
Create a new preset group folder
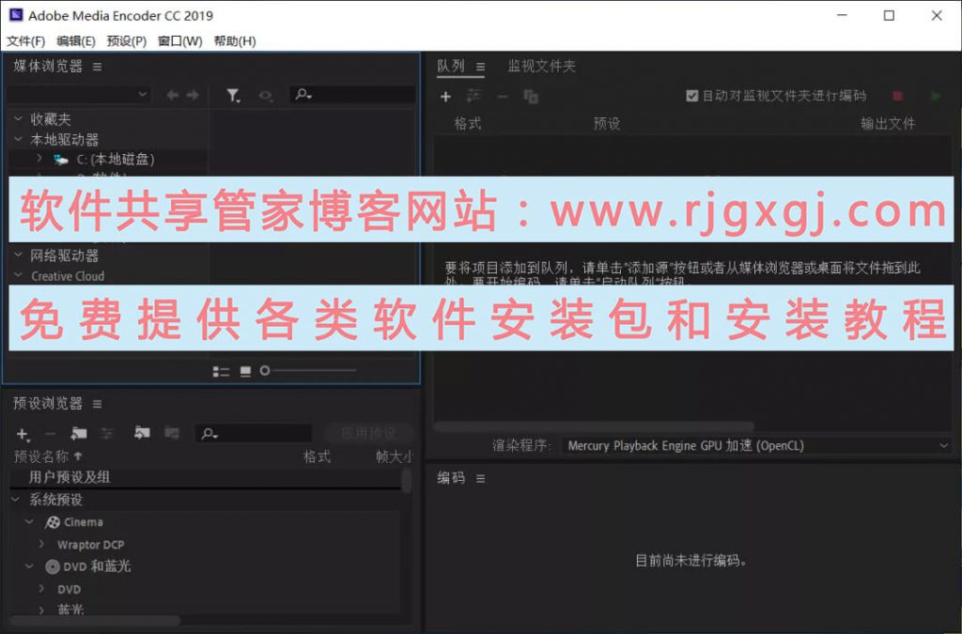click(79, 434)
